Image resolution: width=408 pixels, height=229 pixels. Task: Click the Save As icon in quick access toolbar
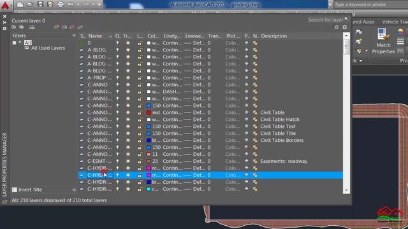pyautogui.click(x=50, y=4)
